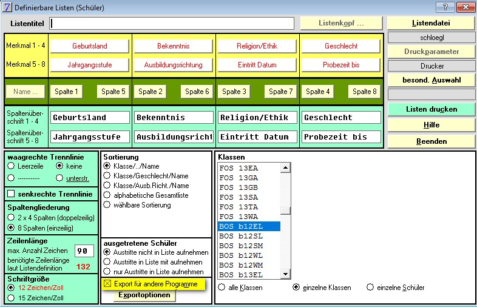Open Druckparameter settings

click(x=431, y=52)
